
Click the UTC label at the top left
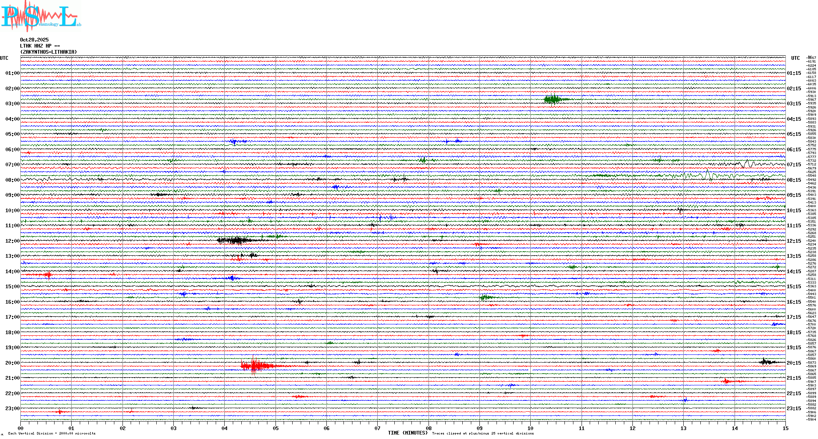pos(4,58)
